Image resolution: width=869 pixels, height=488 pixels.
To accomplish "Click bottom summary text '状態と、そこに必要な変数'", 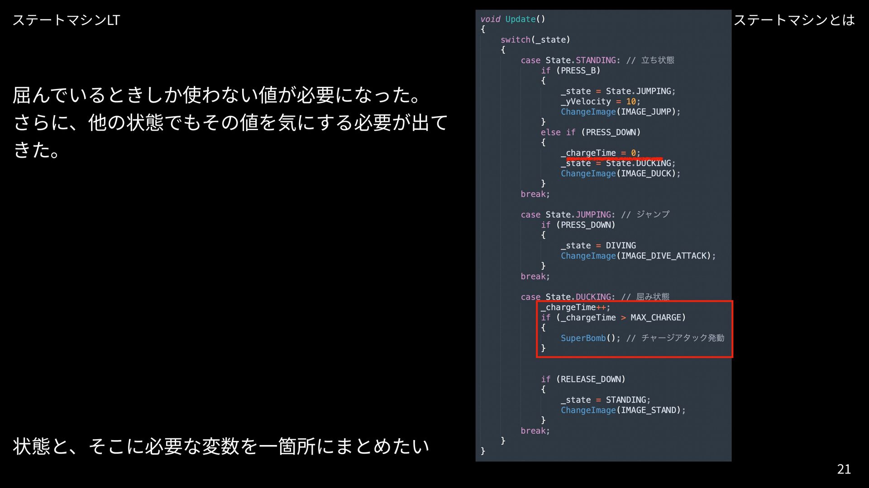I will click(221, 446).
